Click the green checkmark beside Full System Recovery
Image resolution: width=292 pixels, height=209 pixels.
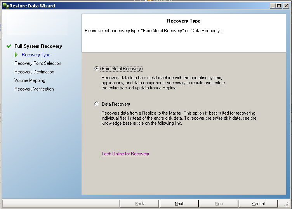click(9, 46)
